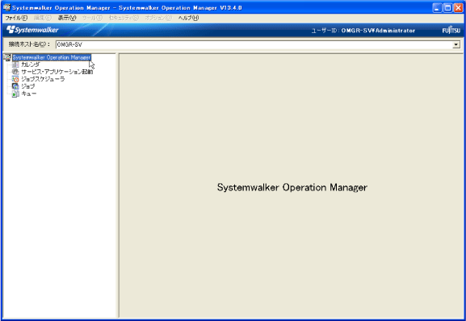The height and width of the screenshot is (321, 466).
Task: Click the 接続ホスト名(C) label
Action: [x=29, y=44]
